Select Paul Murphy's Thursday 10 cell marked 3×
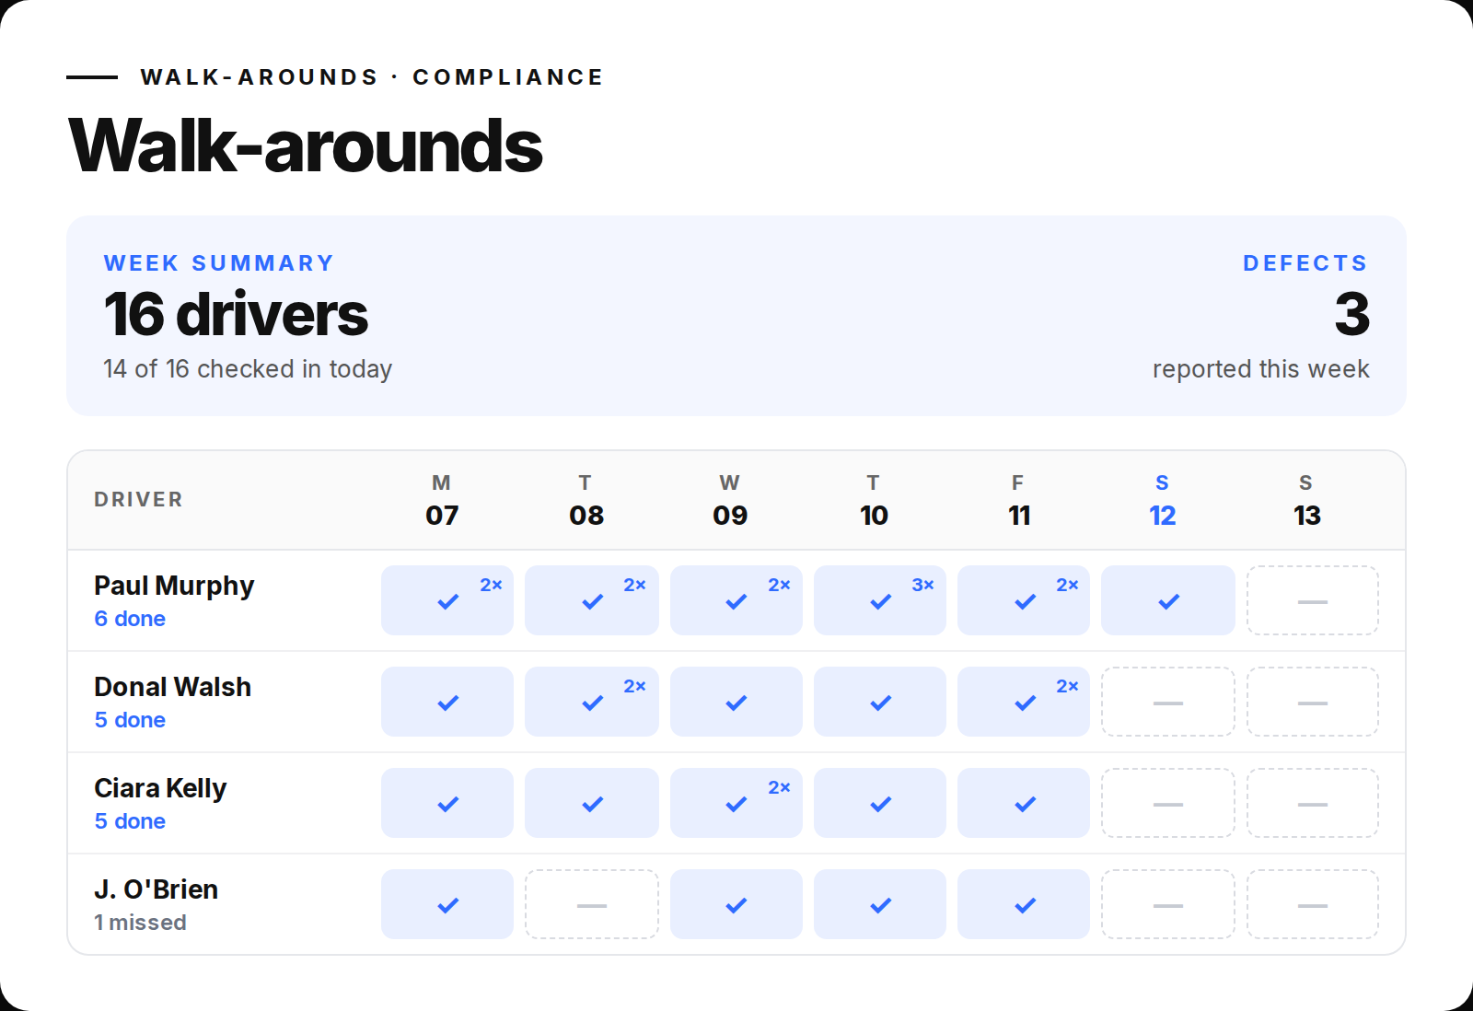1473x1011 pixels. (880, 600)
